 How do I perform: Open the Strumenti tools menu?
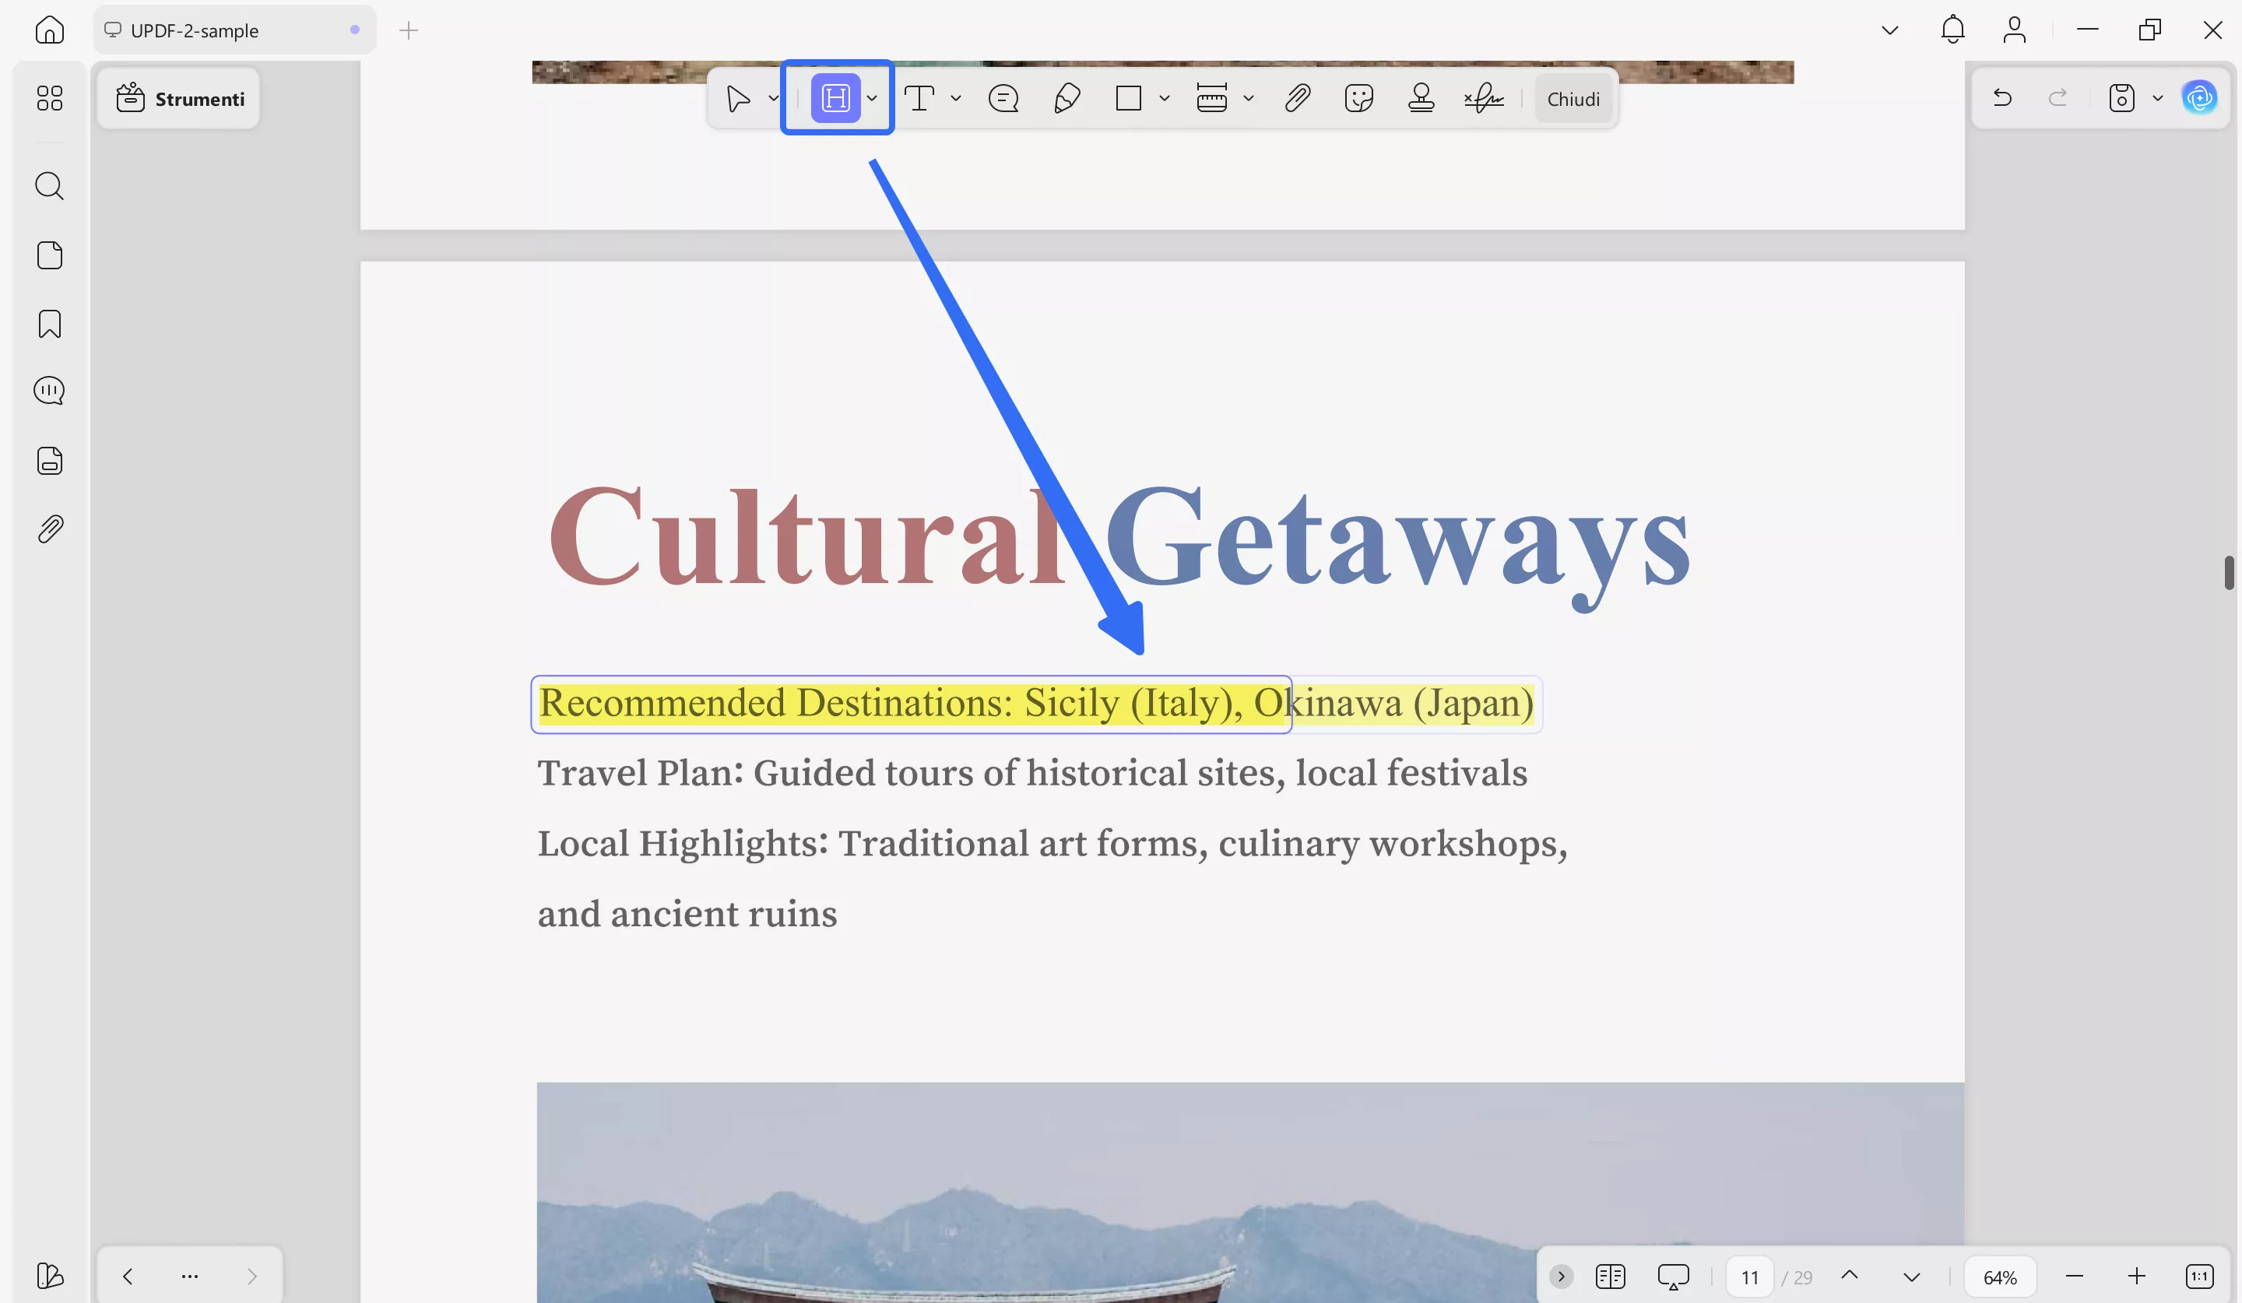pos(180,99)
